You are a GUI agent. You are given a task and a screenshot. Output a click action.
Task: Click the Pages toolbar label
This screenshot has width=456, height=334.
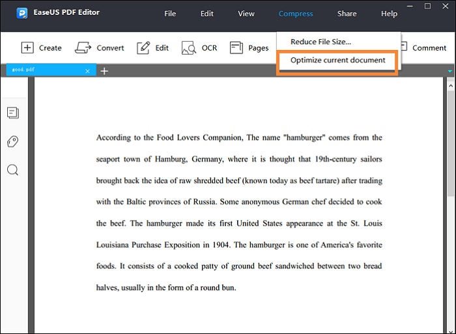point(258,48)
